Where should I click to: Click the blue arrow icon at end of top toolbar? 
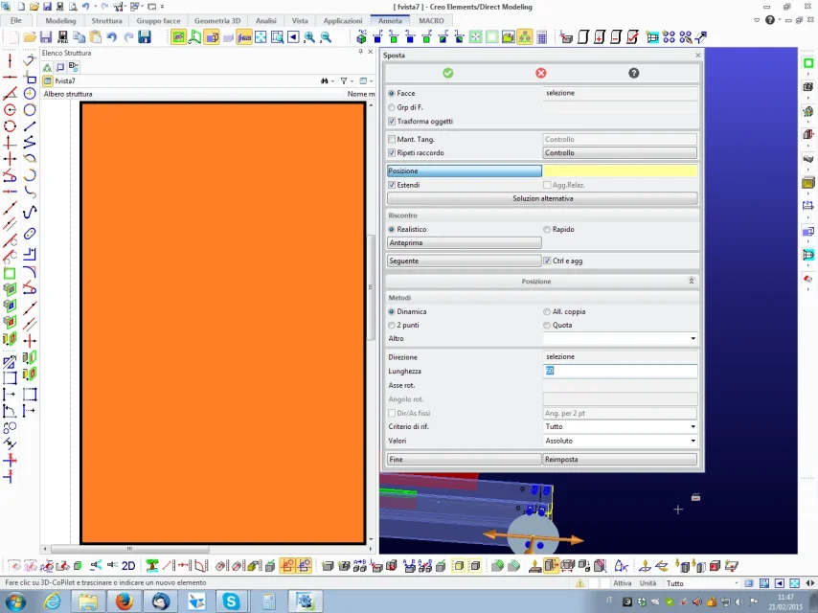702,37
